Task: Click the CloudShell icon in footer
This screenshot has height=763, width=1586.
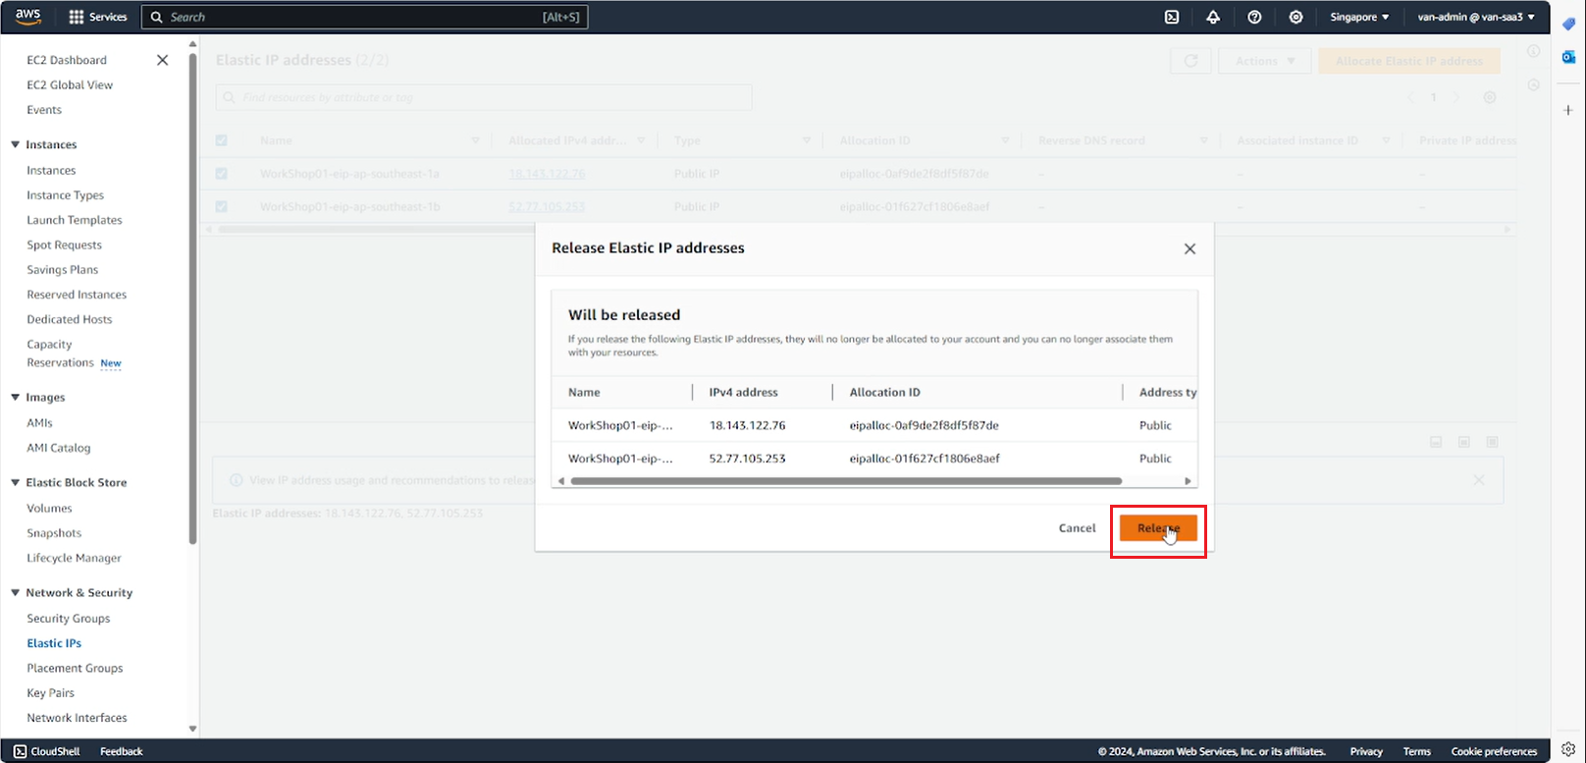Action: click(21, 751)
